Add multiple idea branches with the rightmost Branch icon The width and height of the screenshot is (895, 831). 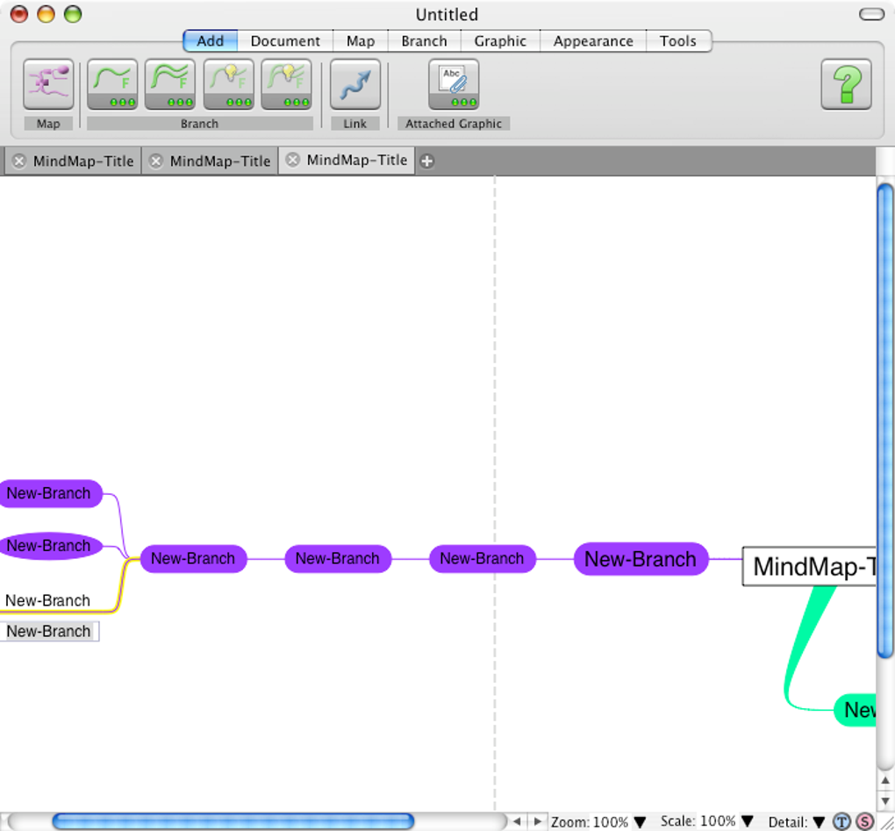pos(286,84)
